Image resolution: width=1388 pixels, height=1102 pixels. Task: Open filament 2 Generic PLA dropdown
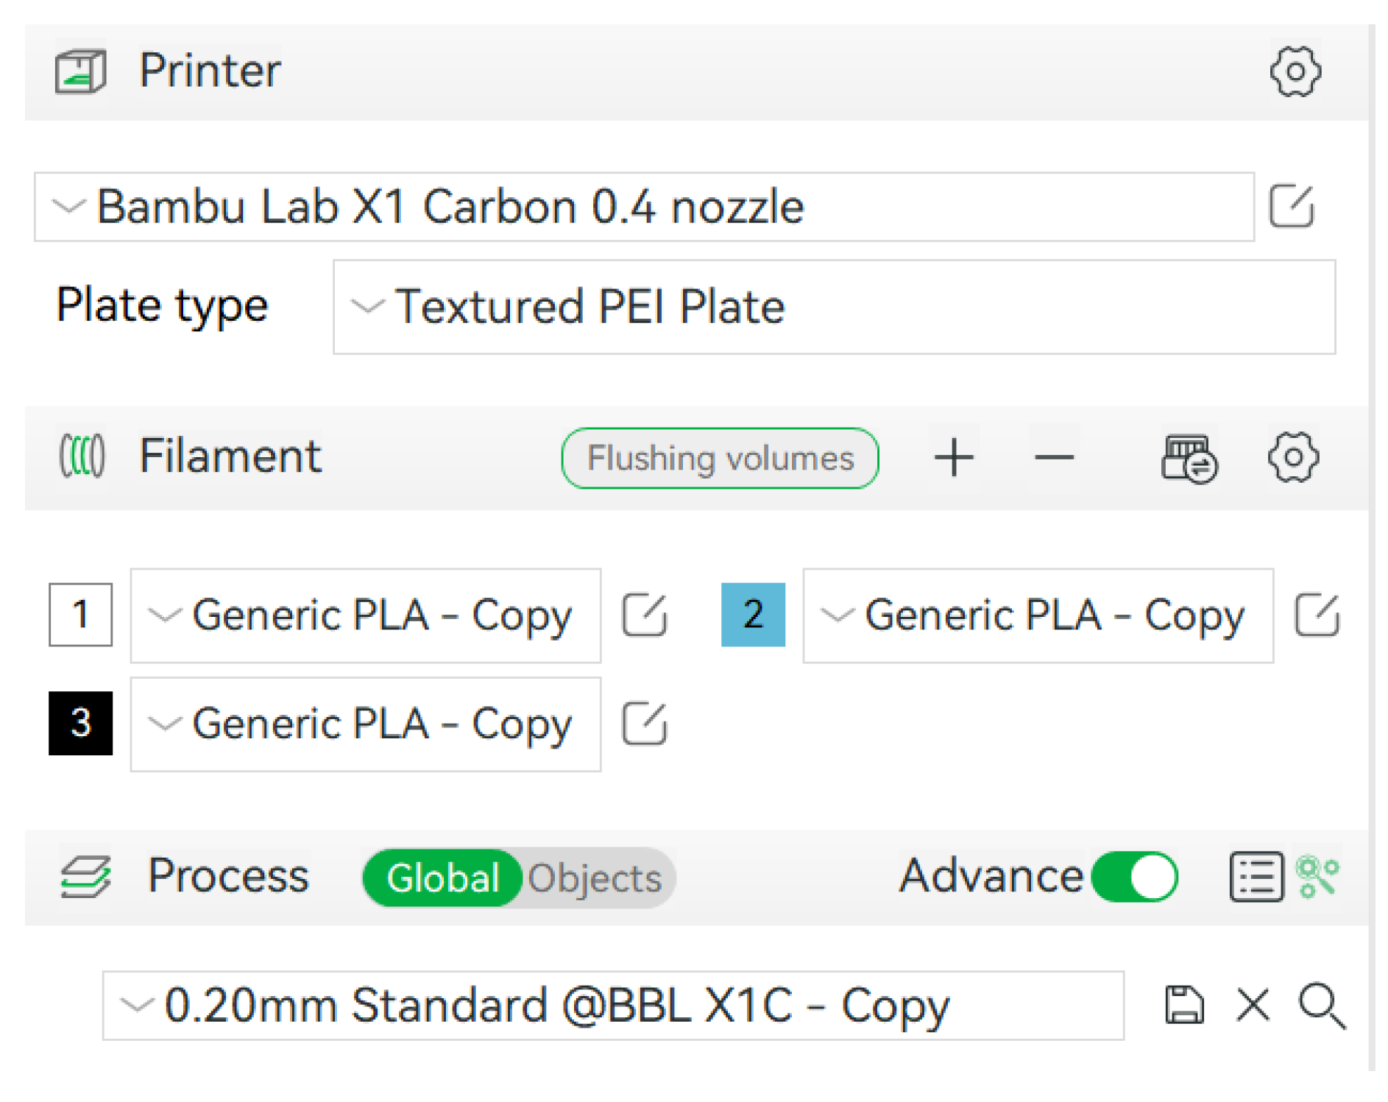pyautogui.click(x=1037, y=615)
